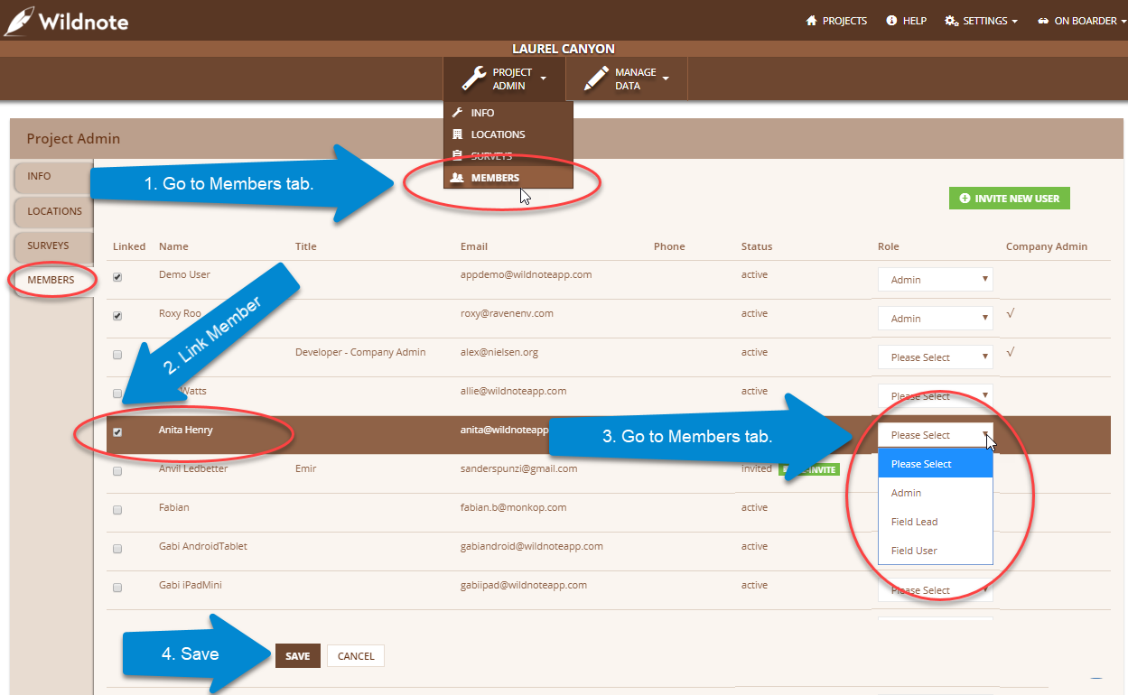Click the email roxy@ravenenv.com

[x=507, y=313]
